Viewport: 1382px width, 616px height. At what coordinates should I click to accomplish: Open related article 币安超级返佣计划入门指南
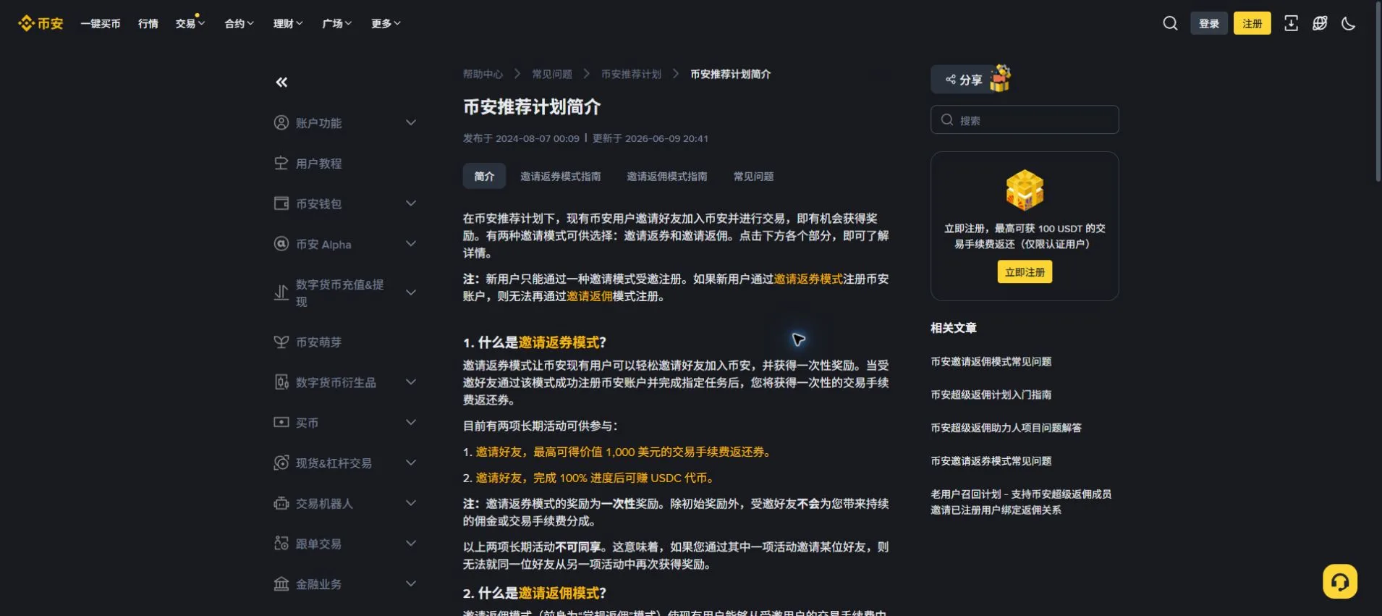(991, 395)
